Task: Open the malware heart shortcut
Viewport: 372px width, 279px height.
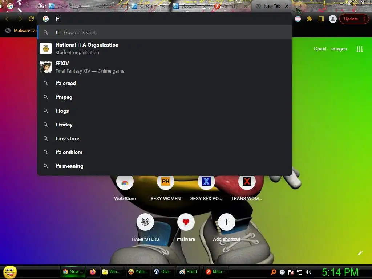Action: (x=186, y=227)
